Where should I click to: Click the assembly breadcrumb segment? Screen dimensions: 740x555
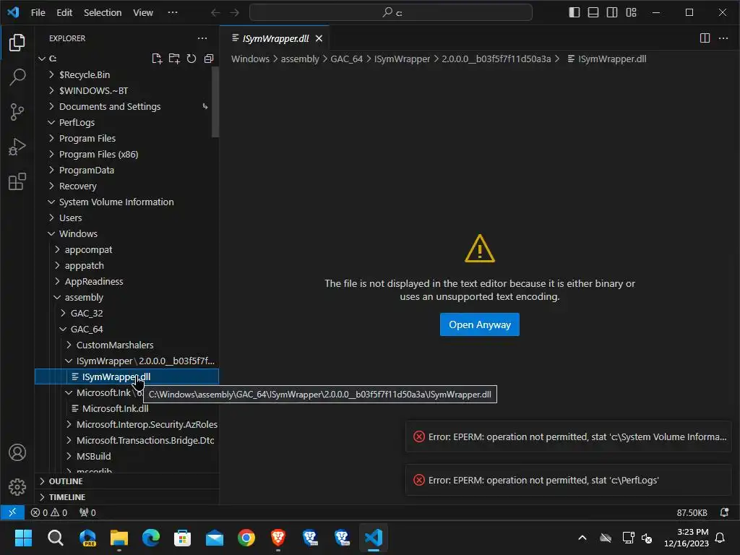[300, 59]
